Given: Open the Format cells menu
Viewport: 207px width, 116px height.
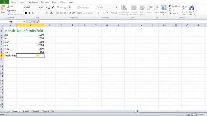Looking at the screenshot, I should (x=163, y=10).
